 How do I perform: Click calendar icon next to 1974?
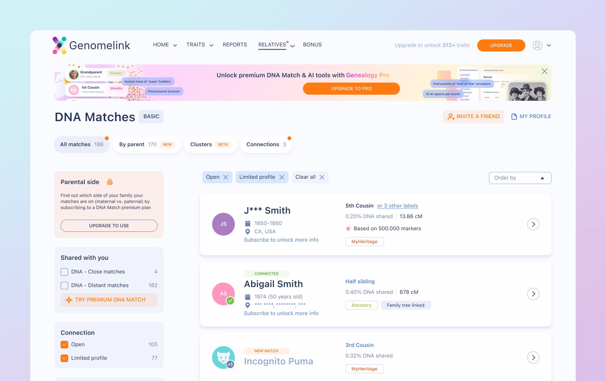248,297
